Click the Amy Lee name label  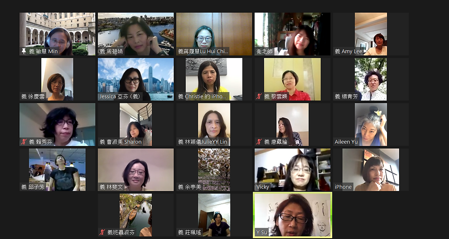[348, 52]
